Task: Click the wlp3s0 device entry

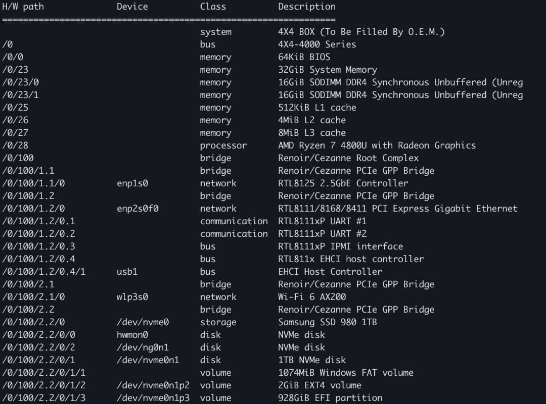Action: pyautogui.click(x=132, y=297)
